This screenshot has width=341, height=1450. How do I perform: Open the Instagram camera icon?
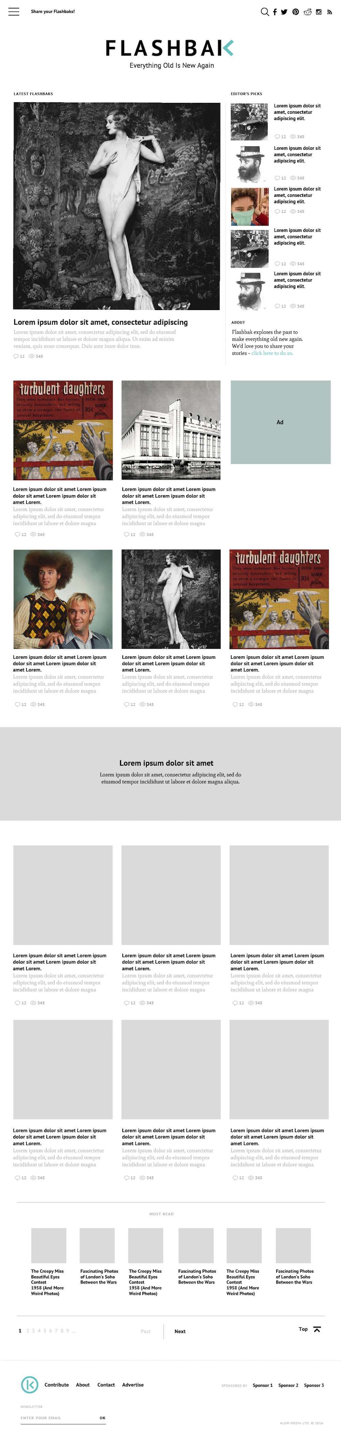coord(318,12)
